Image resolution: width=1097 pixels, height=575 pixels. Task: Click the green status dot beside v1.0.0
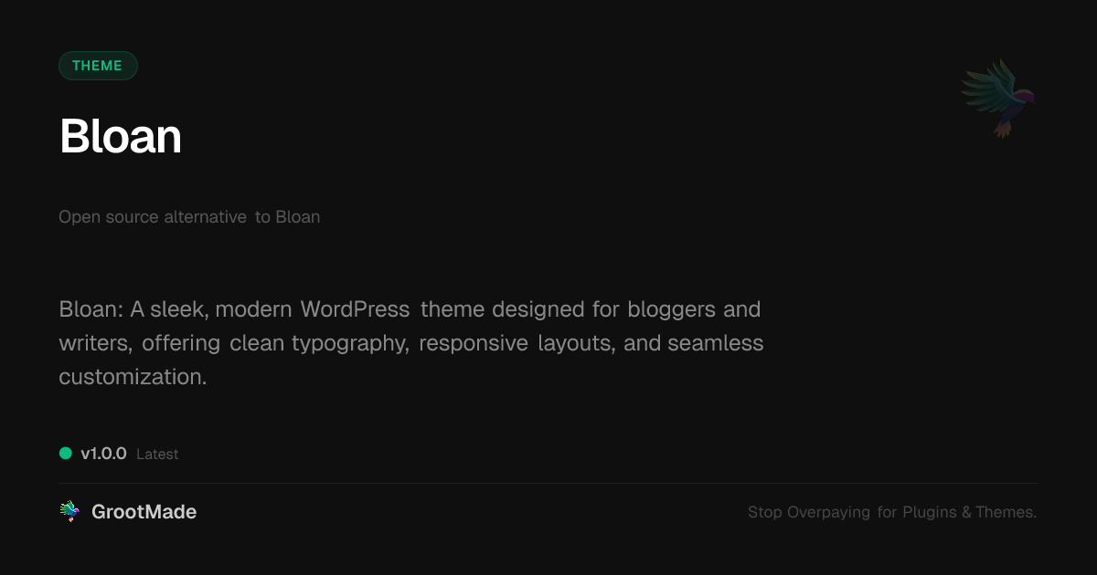tap(66, 453)
